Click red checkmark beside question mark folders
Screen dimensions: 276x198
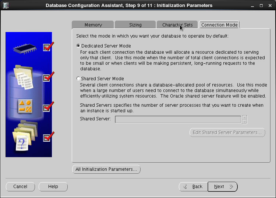(48, 137)
